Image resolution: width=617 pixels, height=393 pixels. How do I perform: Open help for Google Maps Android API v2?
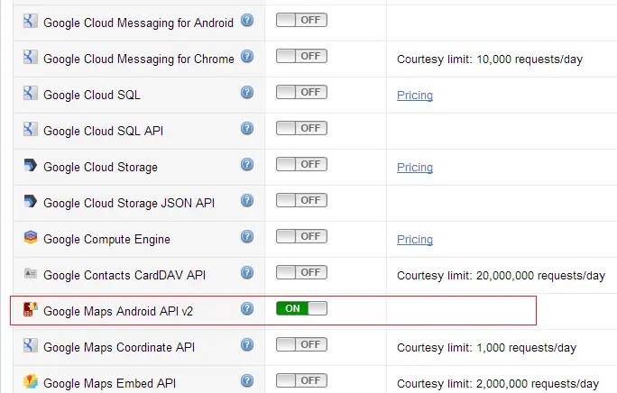pos(247,309)
